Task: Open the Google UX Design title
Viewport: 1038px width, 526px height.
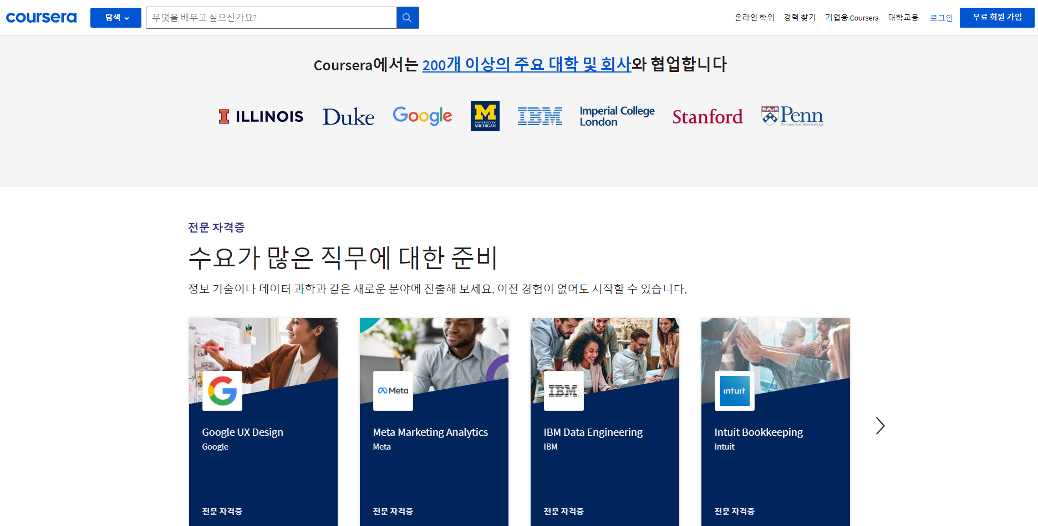Action: [x=242, y=432]
